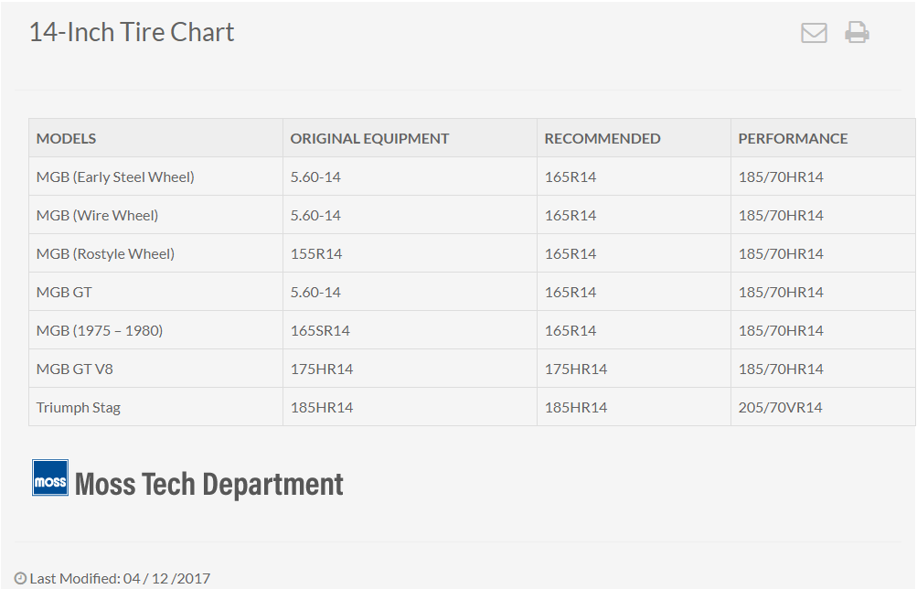
Task: Select the MGB GT model cell
Action: [155, 292]
